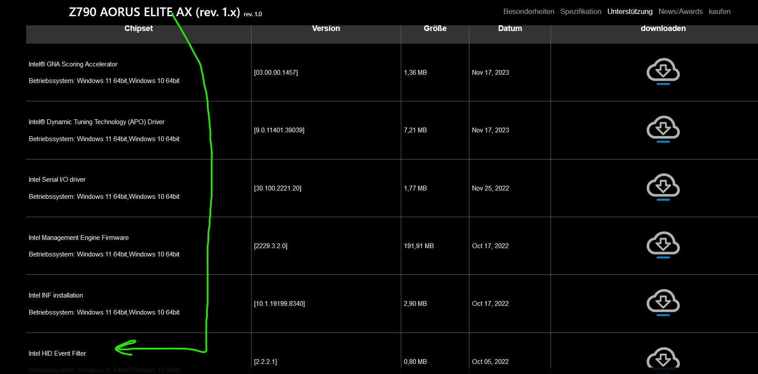This screenshot has width=758, height=374.
Task: Go to the News/Awards tab
Action: (x=680, y=12)
